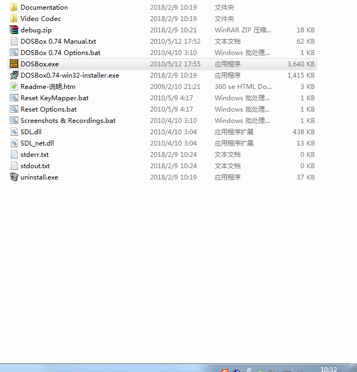Click the SDL_net.dll library file icon
The image size is (357, 372).
(x=14, y=143)
